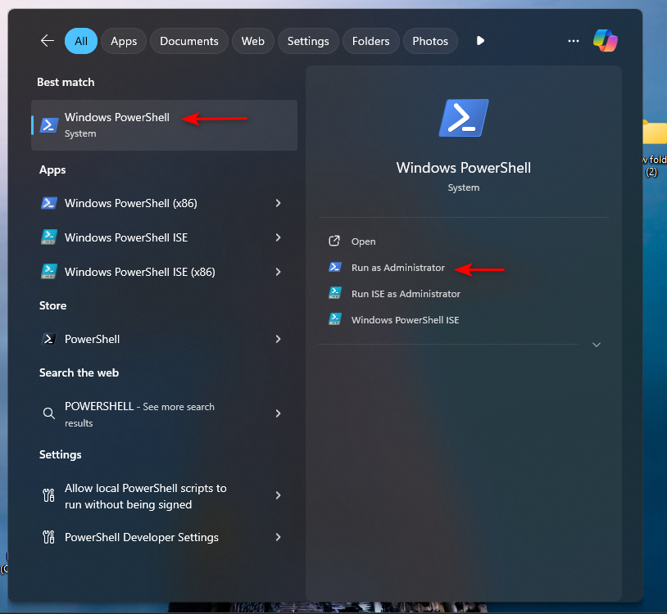This screenshot has width=667, height=614.
Task: Expand the Allow local PowerShell scripts chevron
Action: (278, 495)
